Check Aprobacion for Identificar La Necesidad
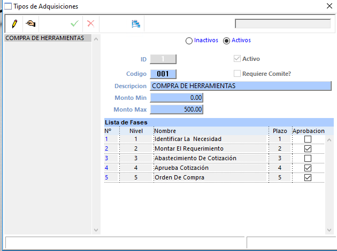 pyautogui.click(x=308, y=139)
